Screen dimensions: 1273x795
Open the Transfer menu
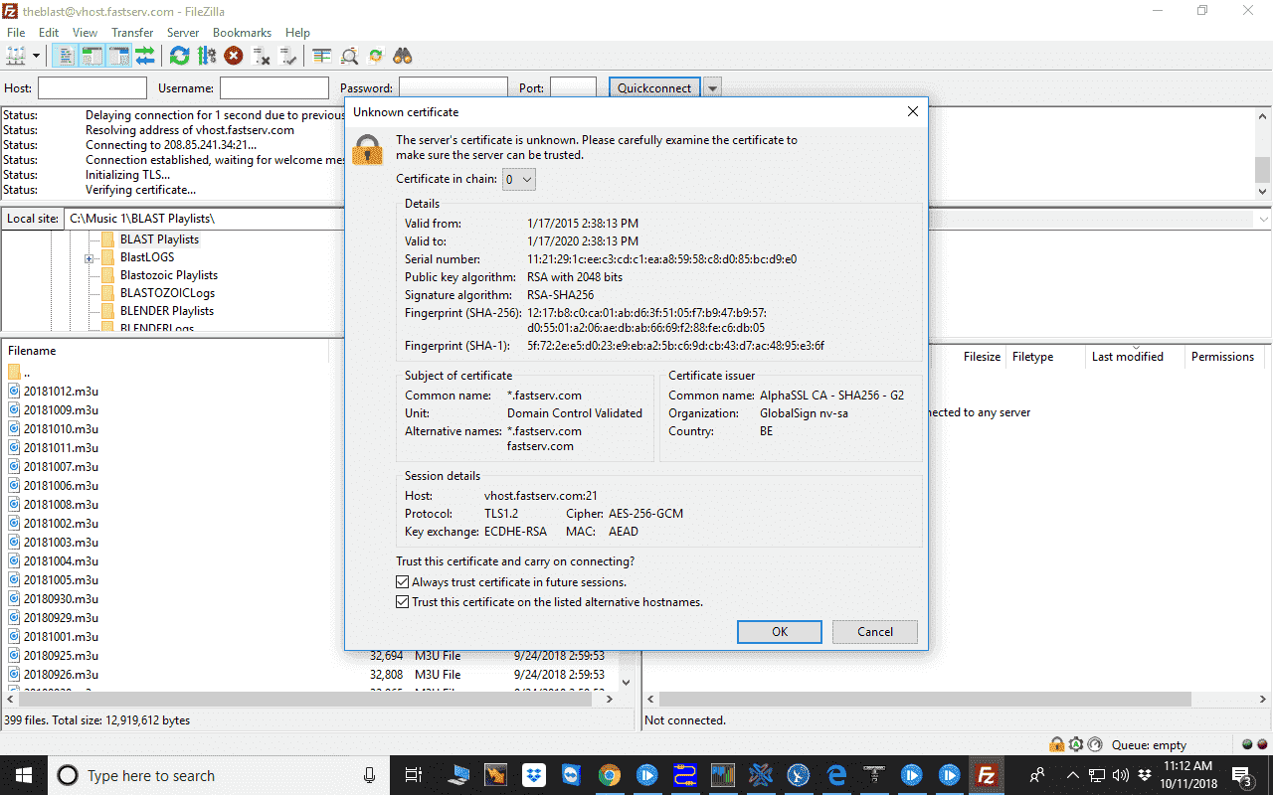tap(132, 32)
